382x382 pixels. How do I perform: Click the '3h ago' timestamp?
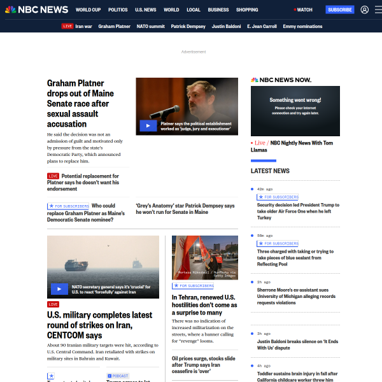[264, 334]
